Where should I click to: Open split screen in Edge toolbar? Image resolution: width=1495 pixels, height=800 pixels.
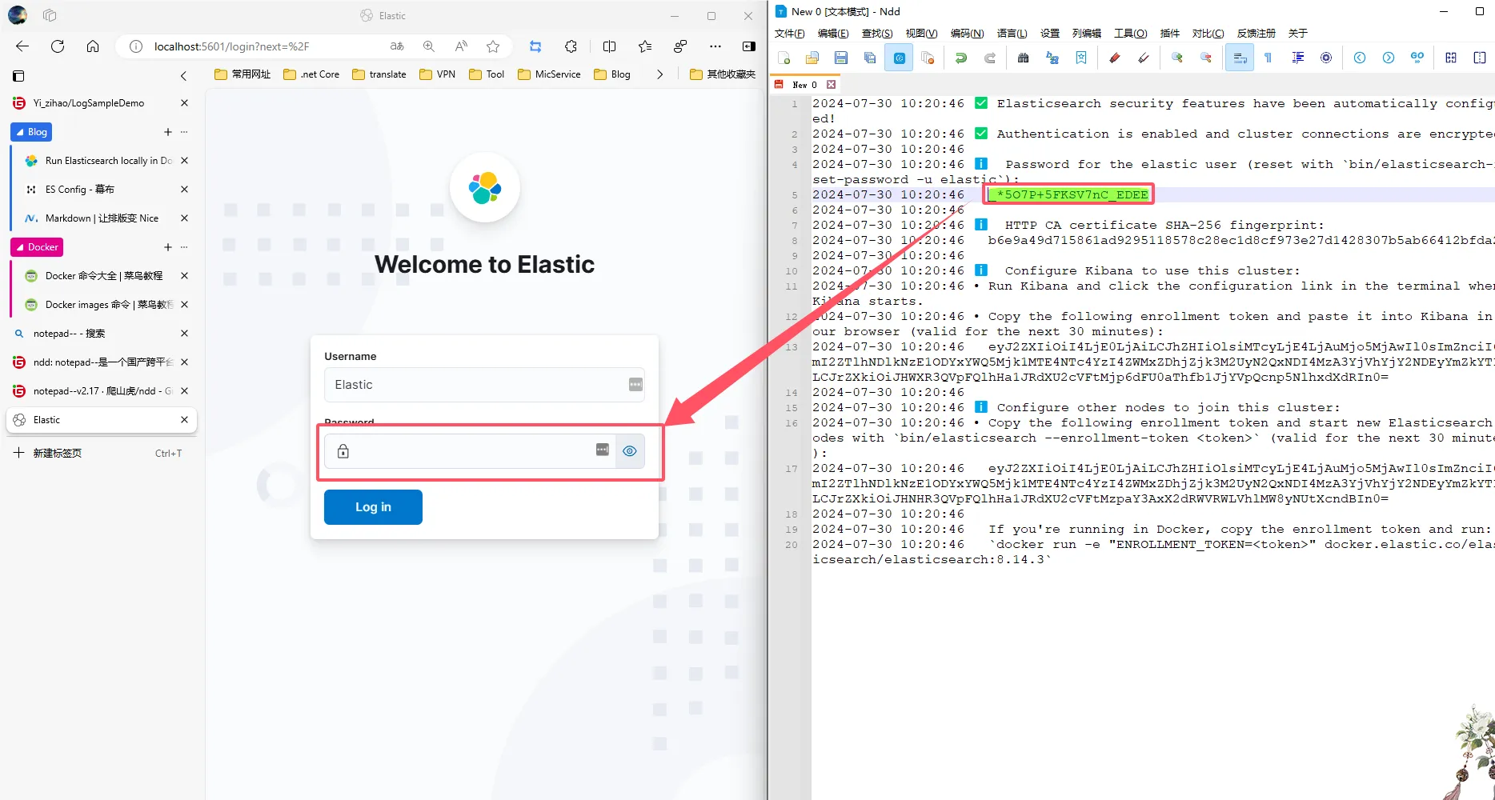tap(609, 46)
